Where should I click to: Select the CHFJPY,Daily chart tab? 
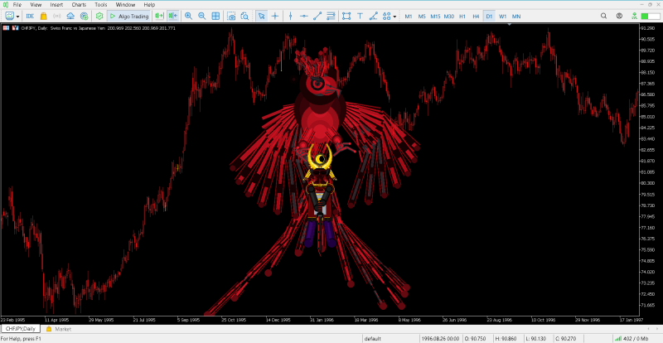tap(21, 329)
